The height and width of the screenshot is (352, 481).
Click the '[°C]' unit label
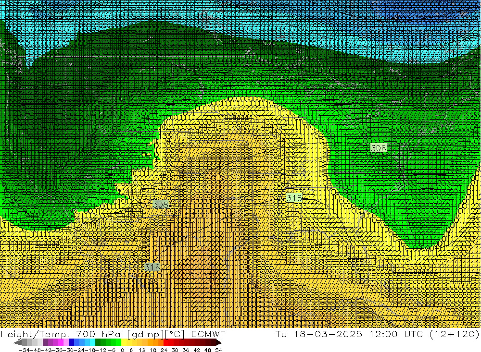pyautogui.click(x=175, y=334)
